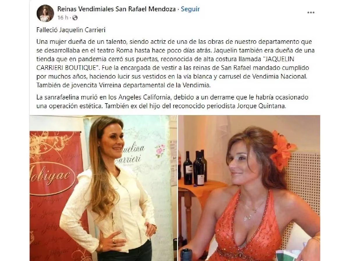
Task: Open the three-dot post options menu
Action: (x=311, y=13)
